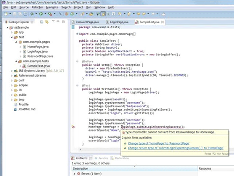Click the Last Edit Location arrow icon
This screenshot has width=234, height=176.
click(x=138, y=14)
